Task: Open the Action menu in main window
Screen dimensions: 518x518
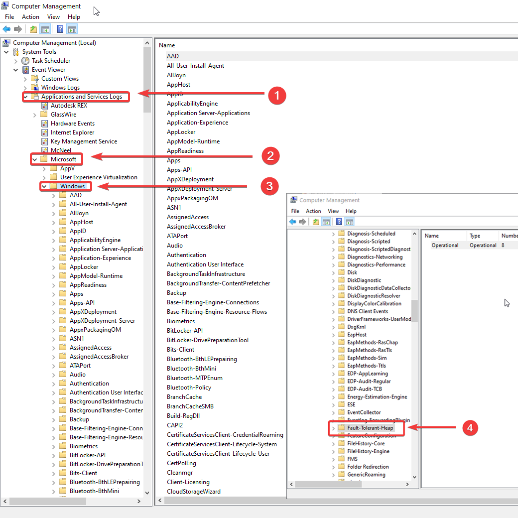Action: click(x=30, y=17)
